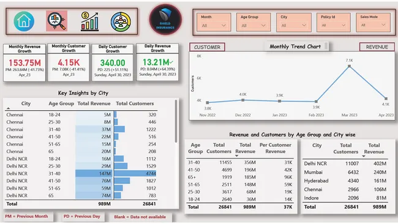The width and height of the screenshot is (398, 224).
Task: Sort Key Insights by Age Group header
Action: (x=61, y=103)
